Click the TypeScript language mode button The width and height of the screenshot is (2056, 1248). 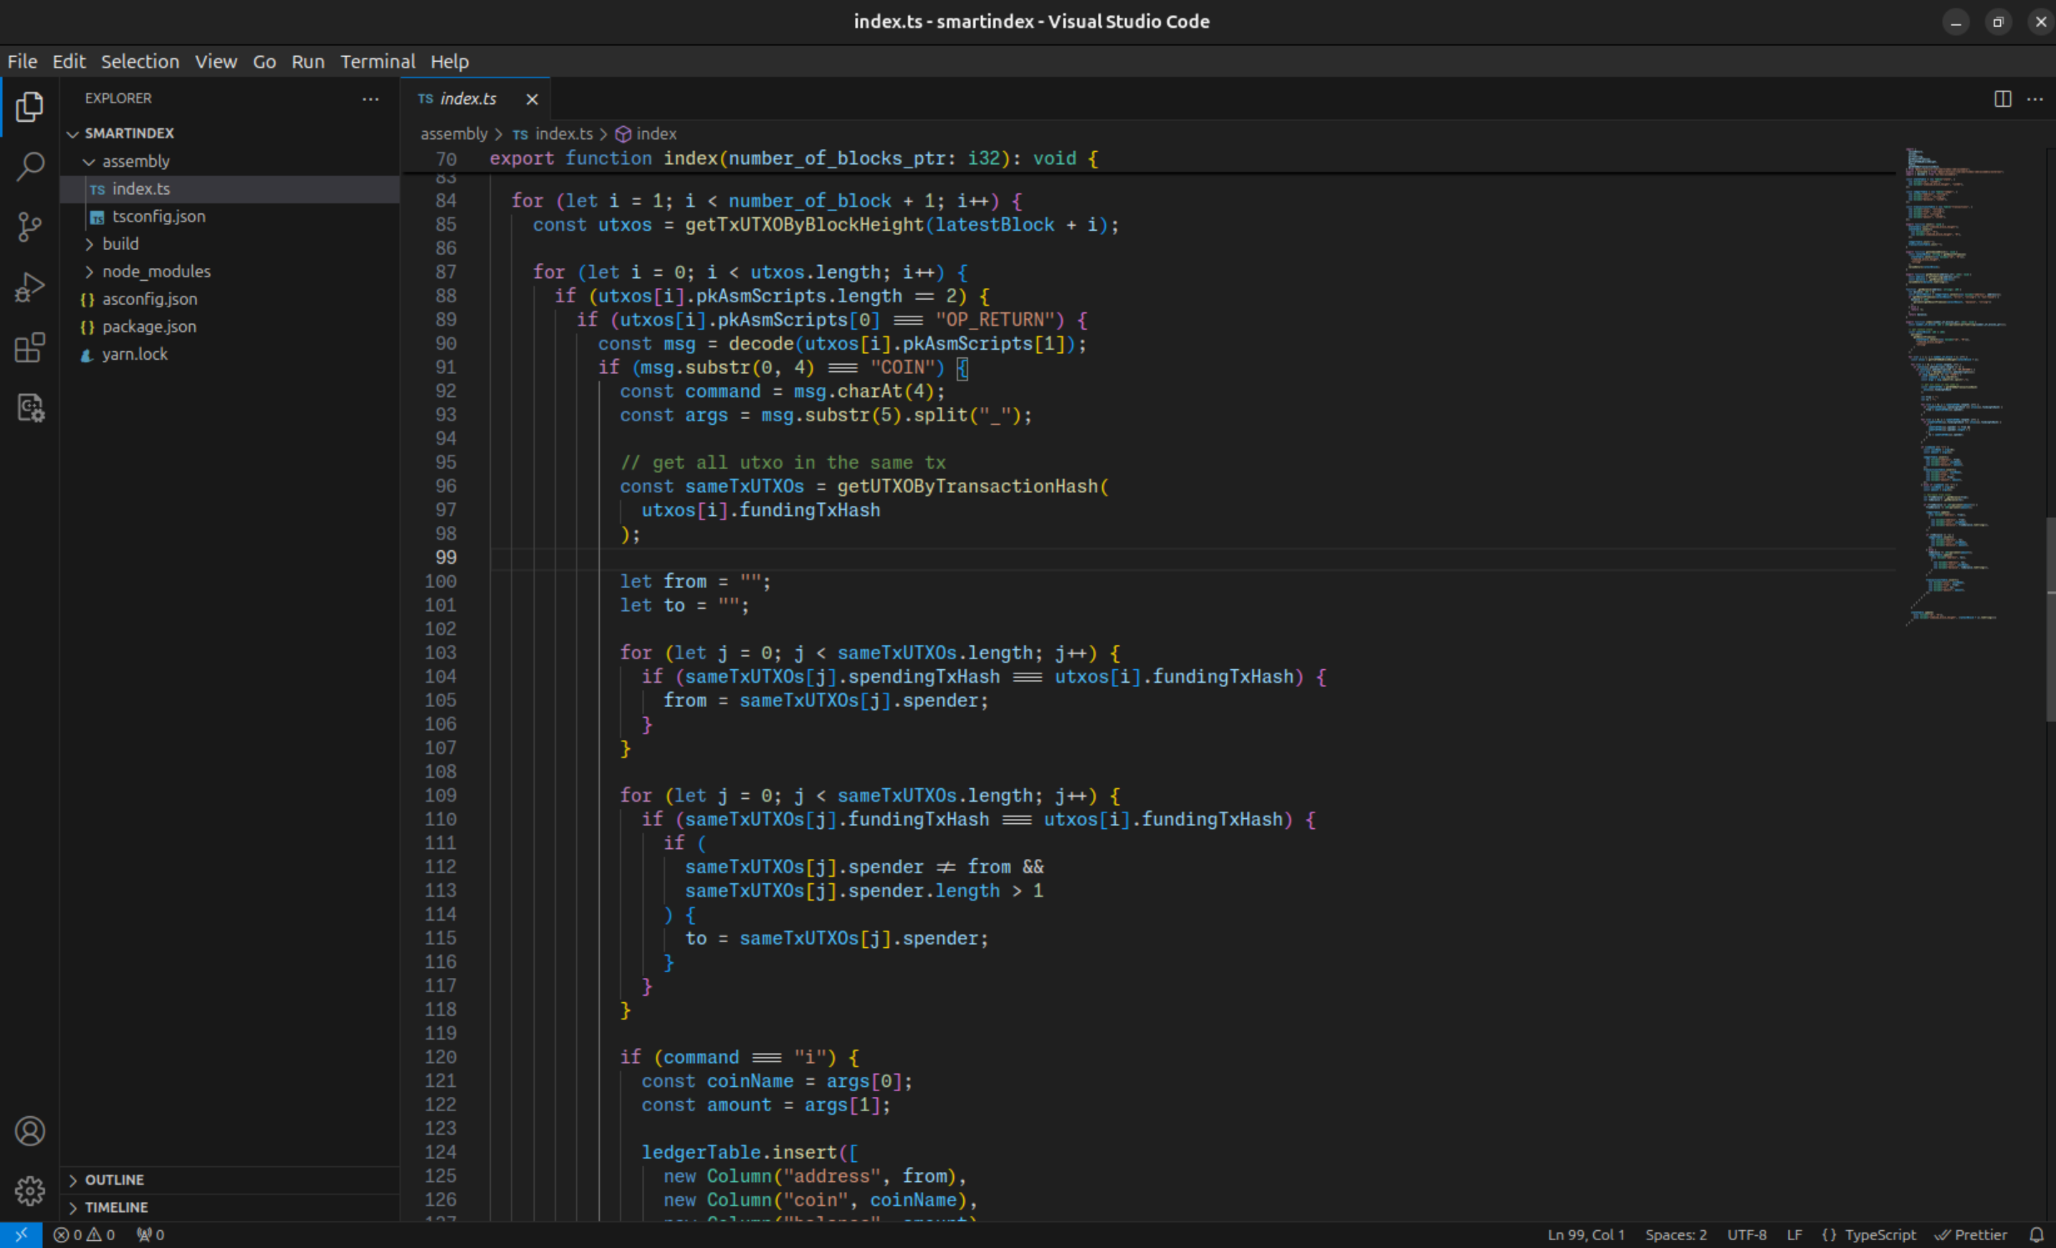pos(1879,1234)
